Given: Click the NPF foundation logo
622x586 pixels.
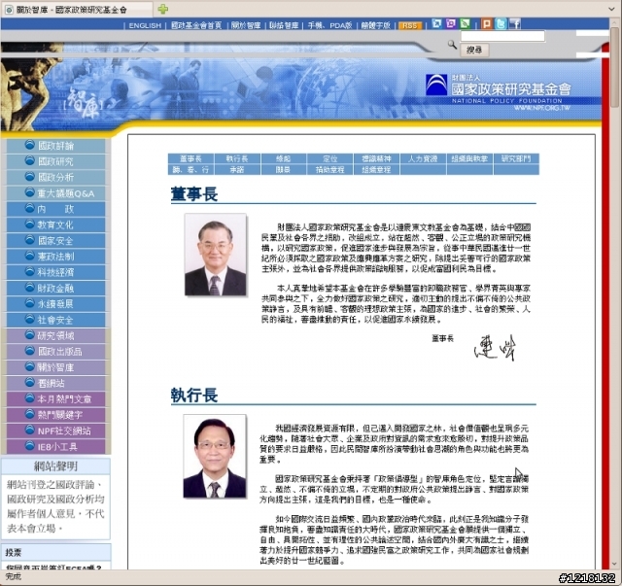Looking at the screenshot, I should [436, 85].
